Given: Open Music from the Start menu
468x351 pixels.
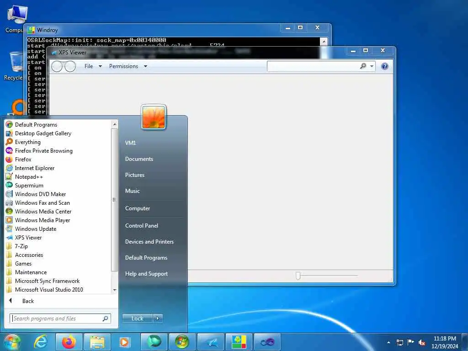Looking at the screenshot, I should click(133, 191).
